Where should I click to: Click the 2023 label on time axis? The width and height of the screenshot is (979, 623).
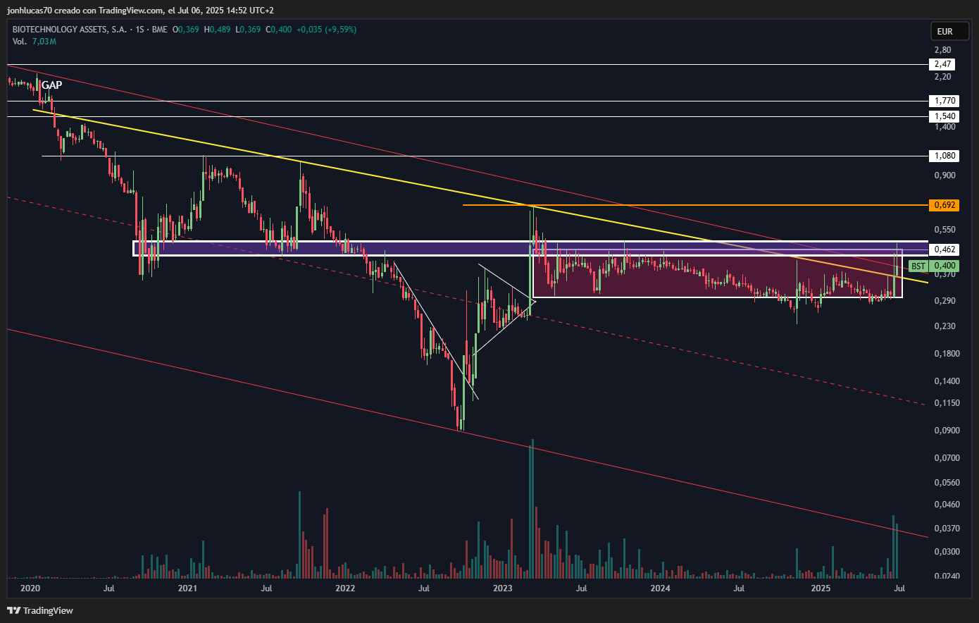click(502, 588)
